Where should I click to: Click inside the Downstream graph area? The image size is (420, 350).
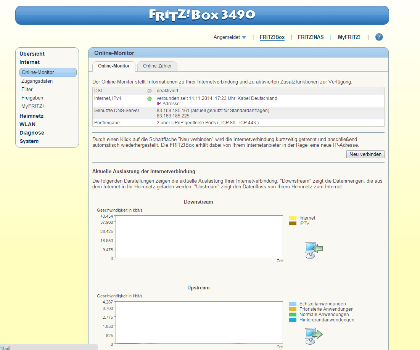pos(199,237)
